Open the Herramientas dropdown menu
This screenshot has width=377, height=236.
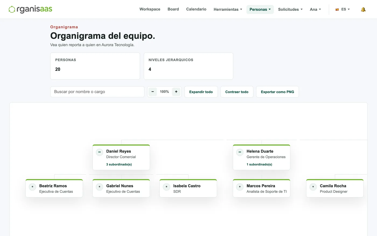pos(228,9)
